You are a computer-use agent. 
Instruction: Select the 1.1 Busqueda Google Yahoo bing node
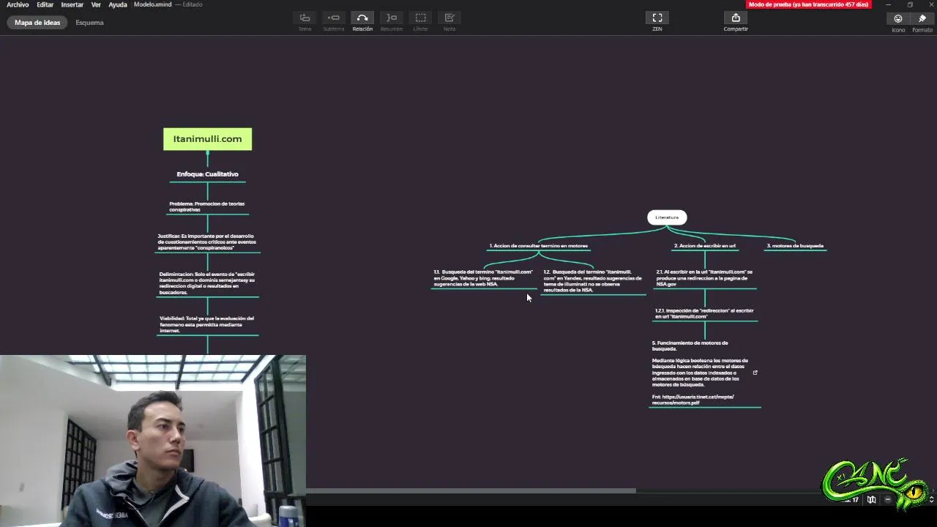tap(483, 278)
